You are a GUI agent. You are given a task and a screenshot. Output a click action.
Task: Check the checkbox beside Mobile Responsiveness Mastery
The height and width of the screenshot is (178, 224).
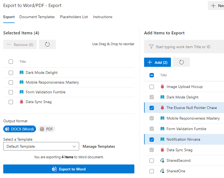coord(11,82)
